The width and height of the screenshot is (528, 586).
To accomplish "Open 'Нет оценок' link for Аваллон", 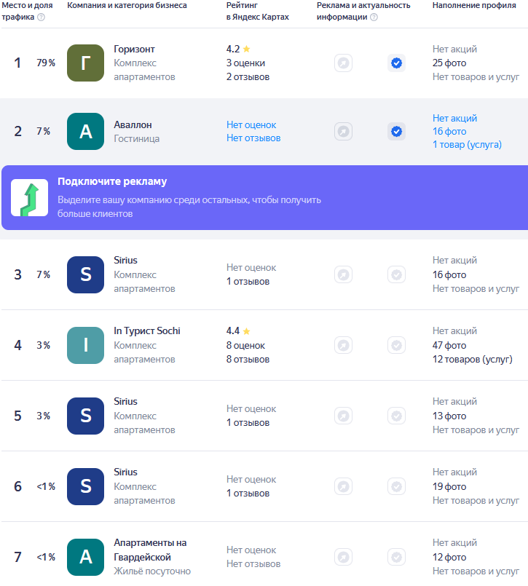I will 251,124.
